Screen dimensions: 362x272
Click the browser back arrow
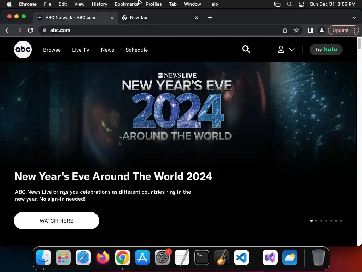[x=8, y=30]
